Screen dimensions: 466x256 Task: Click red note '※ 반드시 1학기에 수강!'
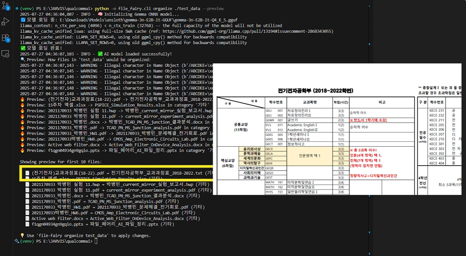pyautogui.click(x=368, y=120)
